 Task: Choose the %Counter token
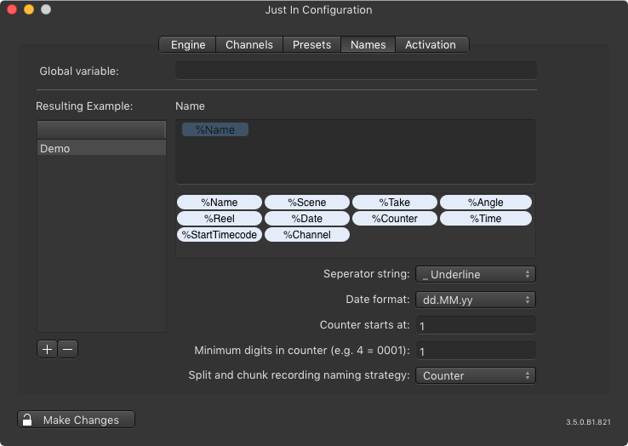395,219
